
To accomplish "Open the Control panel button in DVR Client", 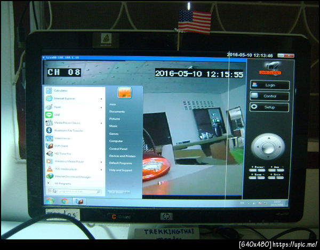I will [x=269, y=96].
